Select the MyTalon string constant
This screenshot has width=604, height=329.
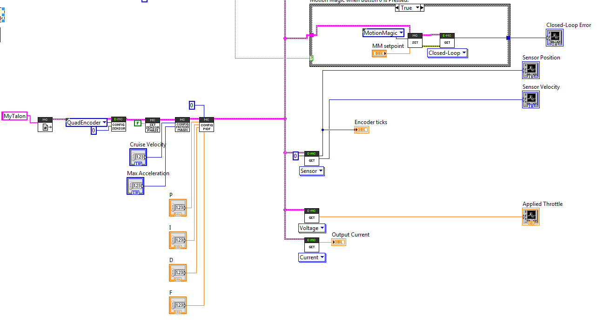pos(14,116)
